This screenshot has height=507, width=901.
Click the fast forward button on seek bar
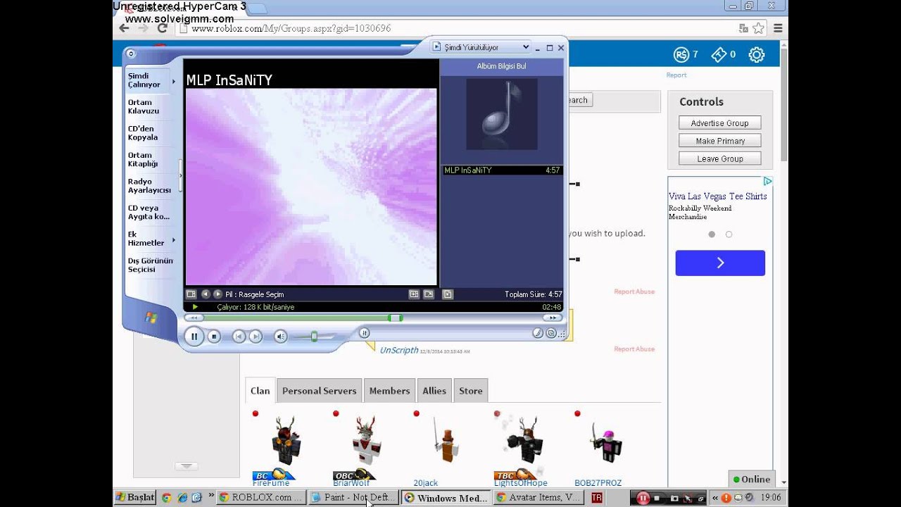point(553,318)
